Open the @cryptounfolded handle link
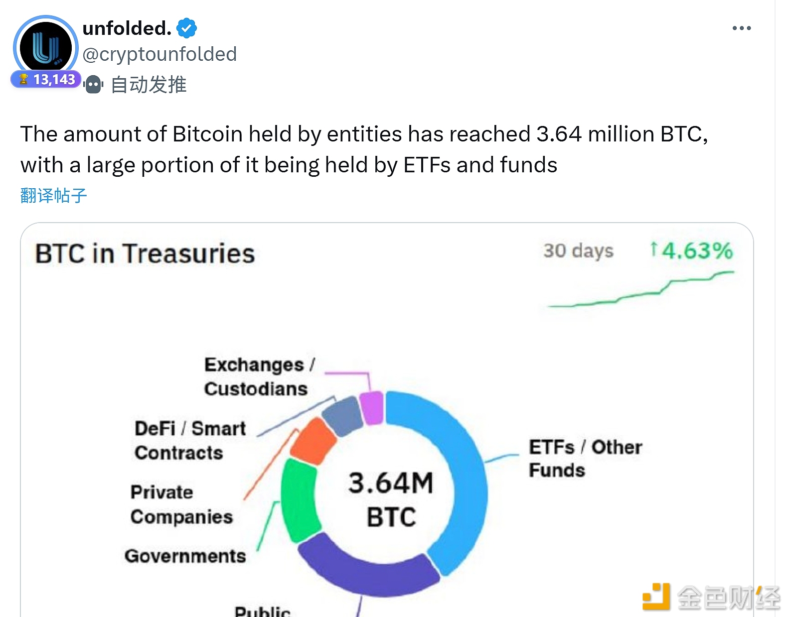Image resolution: width=787 pixels, height=617 pixels. [x=159, y=54]
